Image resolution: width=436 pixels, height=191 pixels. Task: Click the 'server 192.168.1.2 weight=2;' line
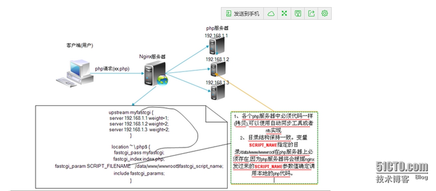point(139,124)
